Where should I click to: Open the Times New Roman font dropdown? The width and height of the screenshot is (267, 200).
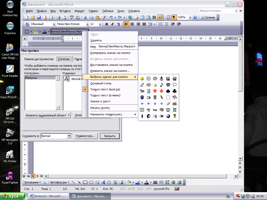pyautogui.click(x=87, y=24)
